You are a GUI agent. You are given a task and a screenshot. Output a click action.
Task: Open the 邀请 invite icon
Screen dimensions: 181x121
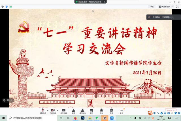tap(74, 110)
